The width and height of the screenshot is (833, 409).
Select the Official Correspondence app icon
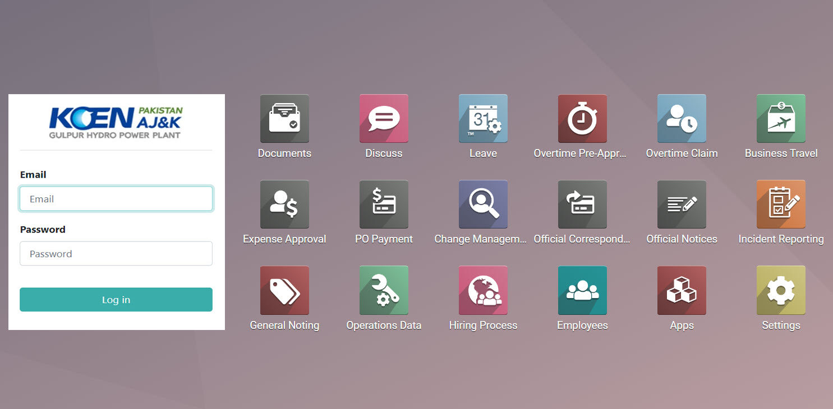click(582, 204)
